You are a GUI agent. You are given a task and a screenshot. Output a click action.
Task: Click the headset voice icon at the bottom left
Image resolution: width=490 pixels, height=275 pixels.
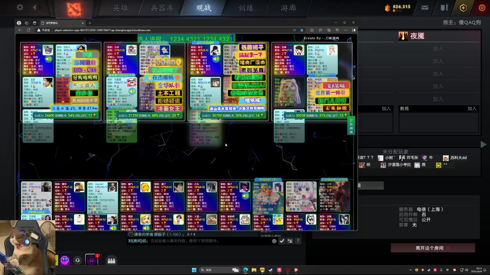pyautogui.click(x=78, y=260)
